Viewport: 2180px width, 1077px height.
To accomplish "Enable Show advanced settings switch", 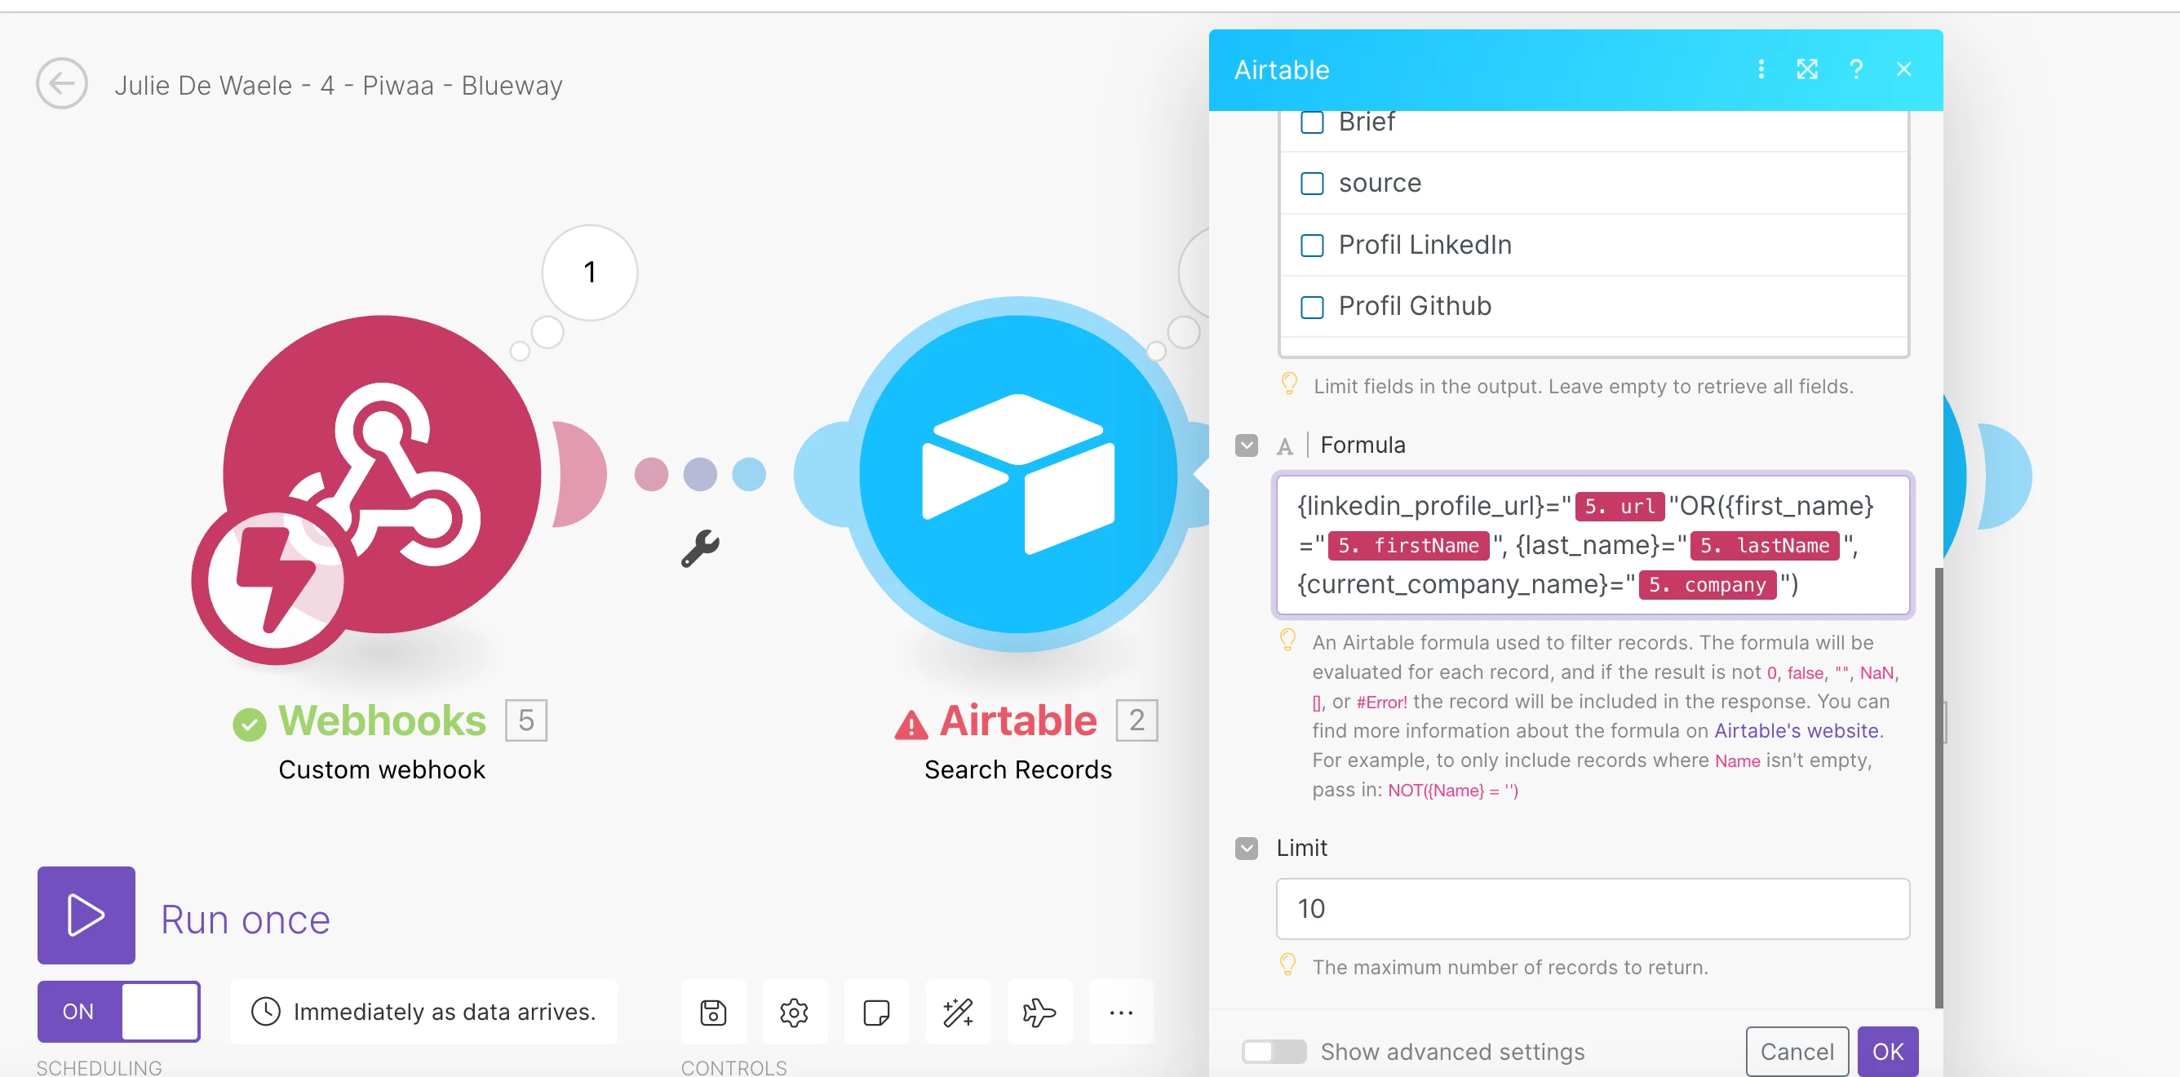I will pyautogui.click(x=1274, y=1052).
